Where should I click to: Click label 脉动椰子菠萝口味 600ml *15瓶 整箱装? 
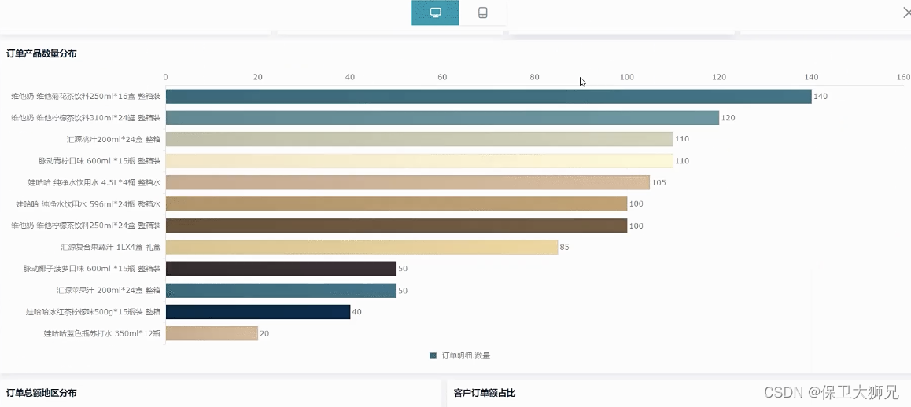coord(92,269)
